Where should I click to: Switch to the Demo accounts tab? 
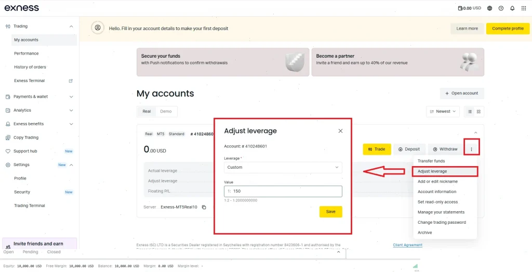pos(166,111)
